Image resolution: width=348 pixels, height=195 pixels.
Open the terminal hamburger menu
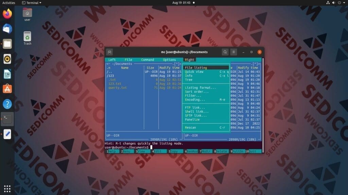[x=233, y=52]
